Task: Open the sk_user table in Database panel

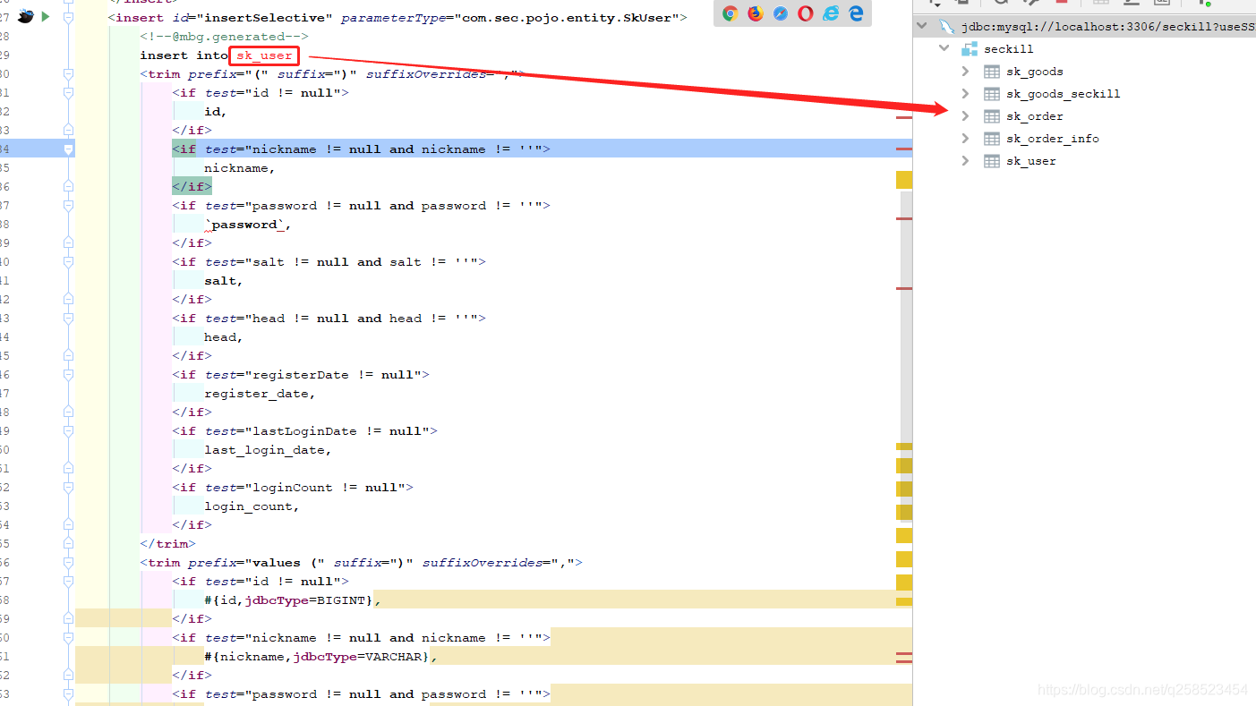Action: point(1031,161)
